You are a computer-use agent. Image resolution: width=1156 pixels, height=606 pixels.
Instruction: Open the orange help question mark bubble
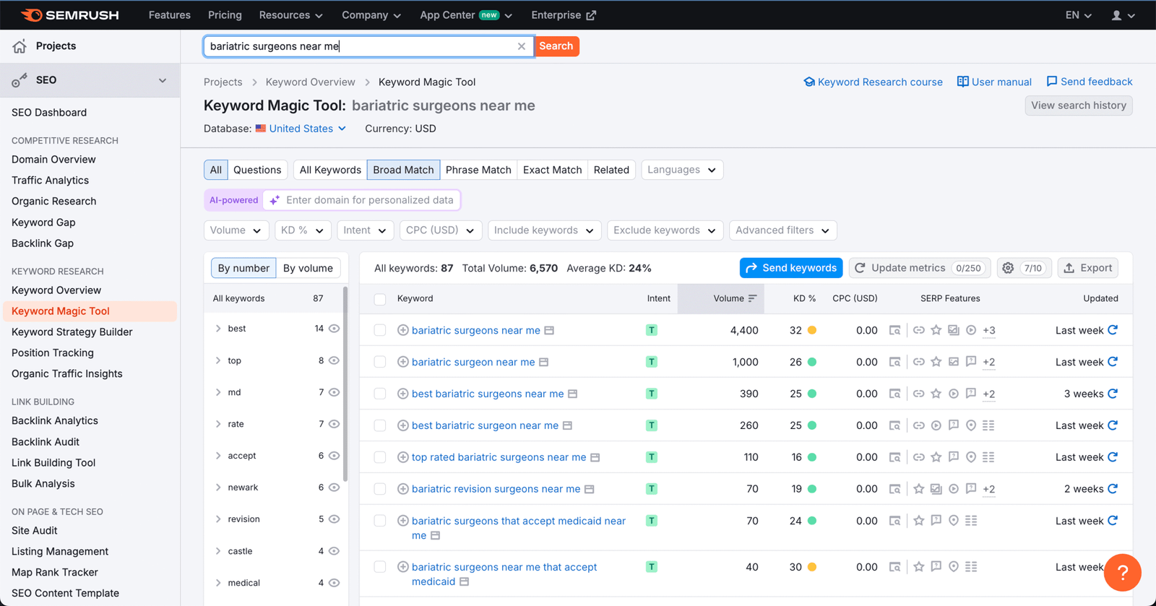tap(1122, 572)
